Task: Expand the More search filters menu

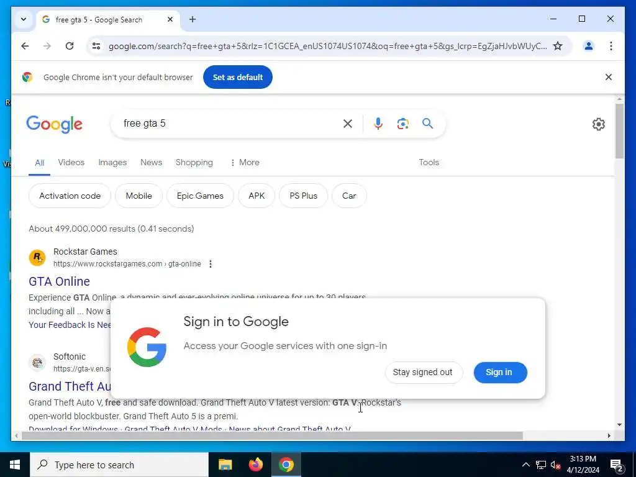Action: 245,162
